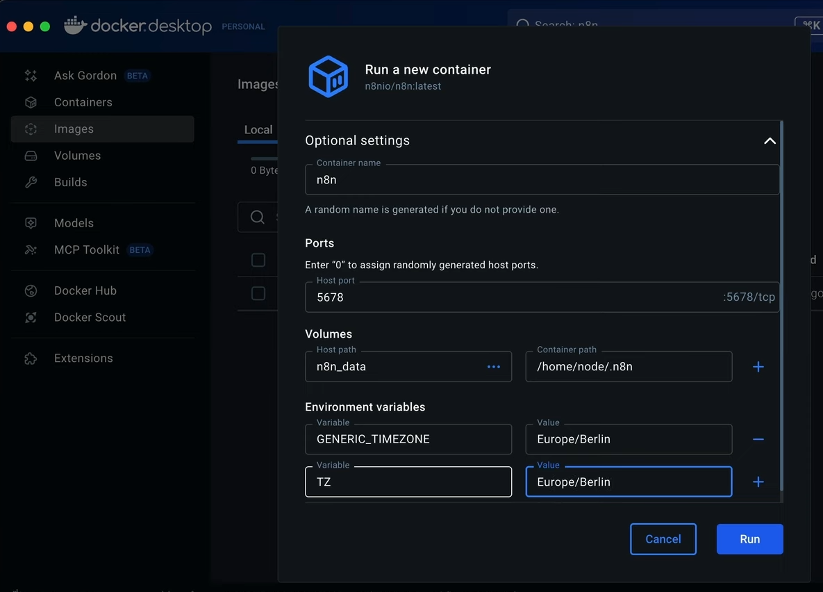Focus the Container name field
823x592 pixels.
(x=542, y=180)
